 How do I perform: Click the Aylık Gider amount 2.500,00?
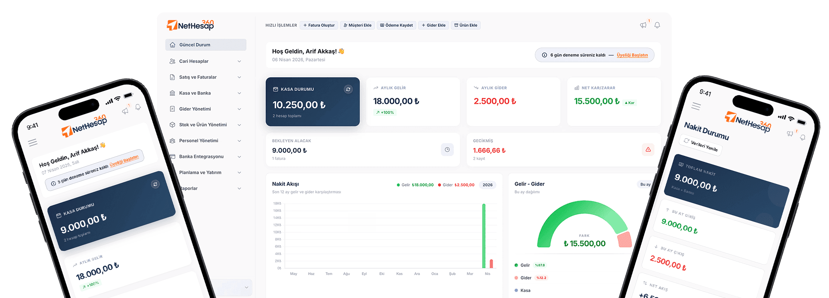pos(495,101)
